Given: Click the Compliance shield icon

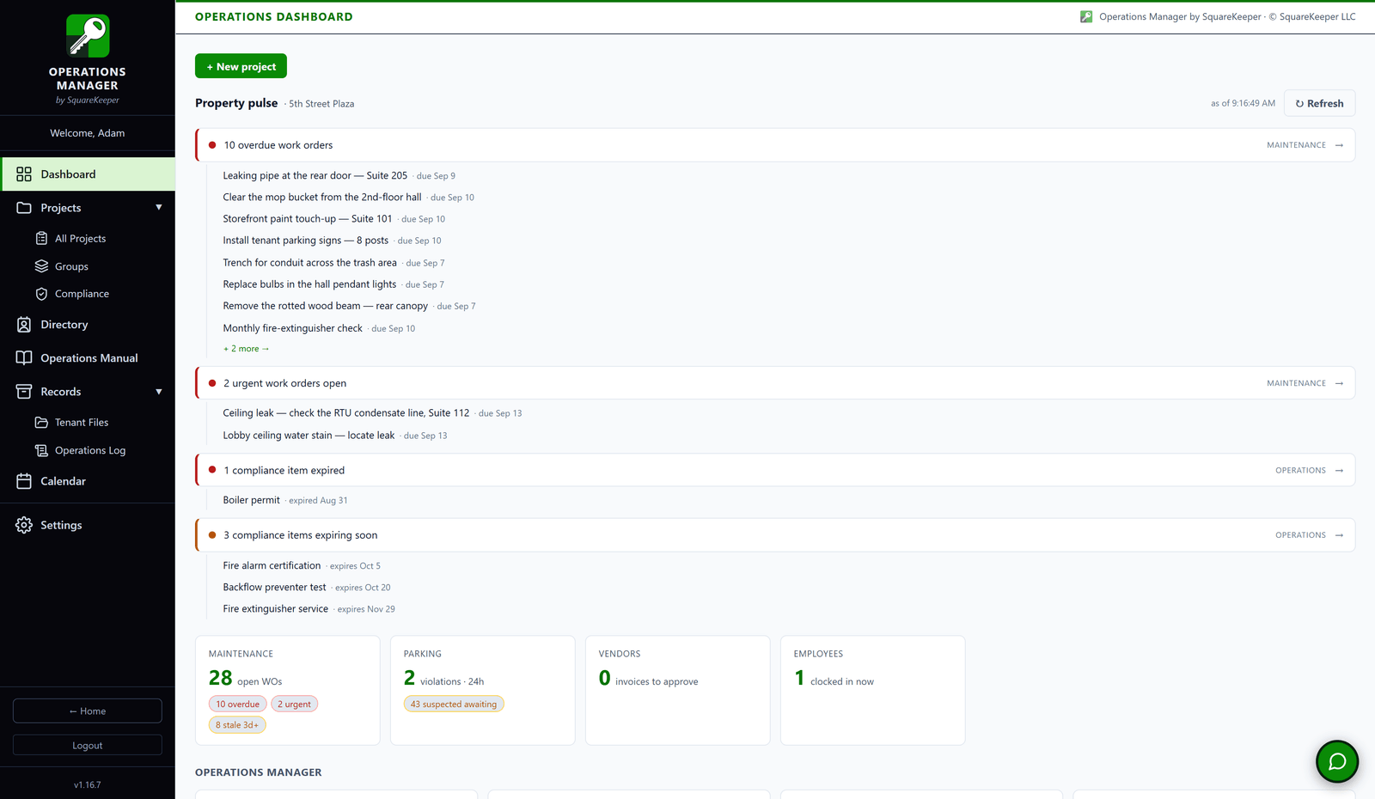Looking at the screenshot, I should 41,294.
